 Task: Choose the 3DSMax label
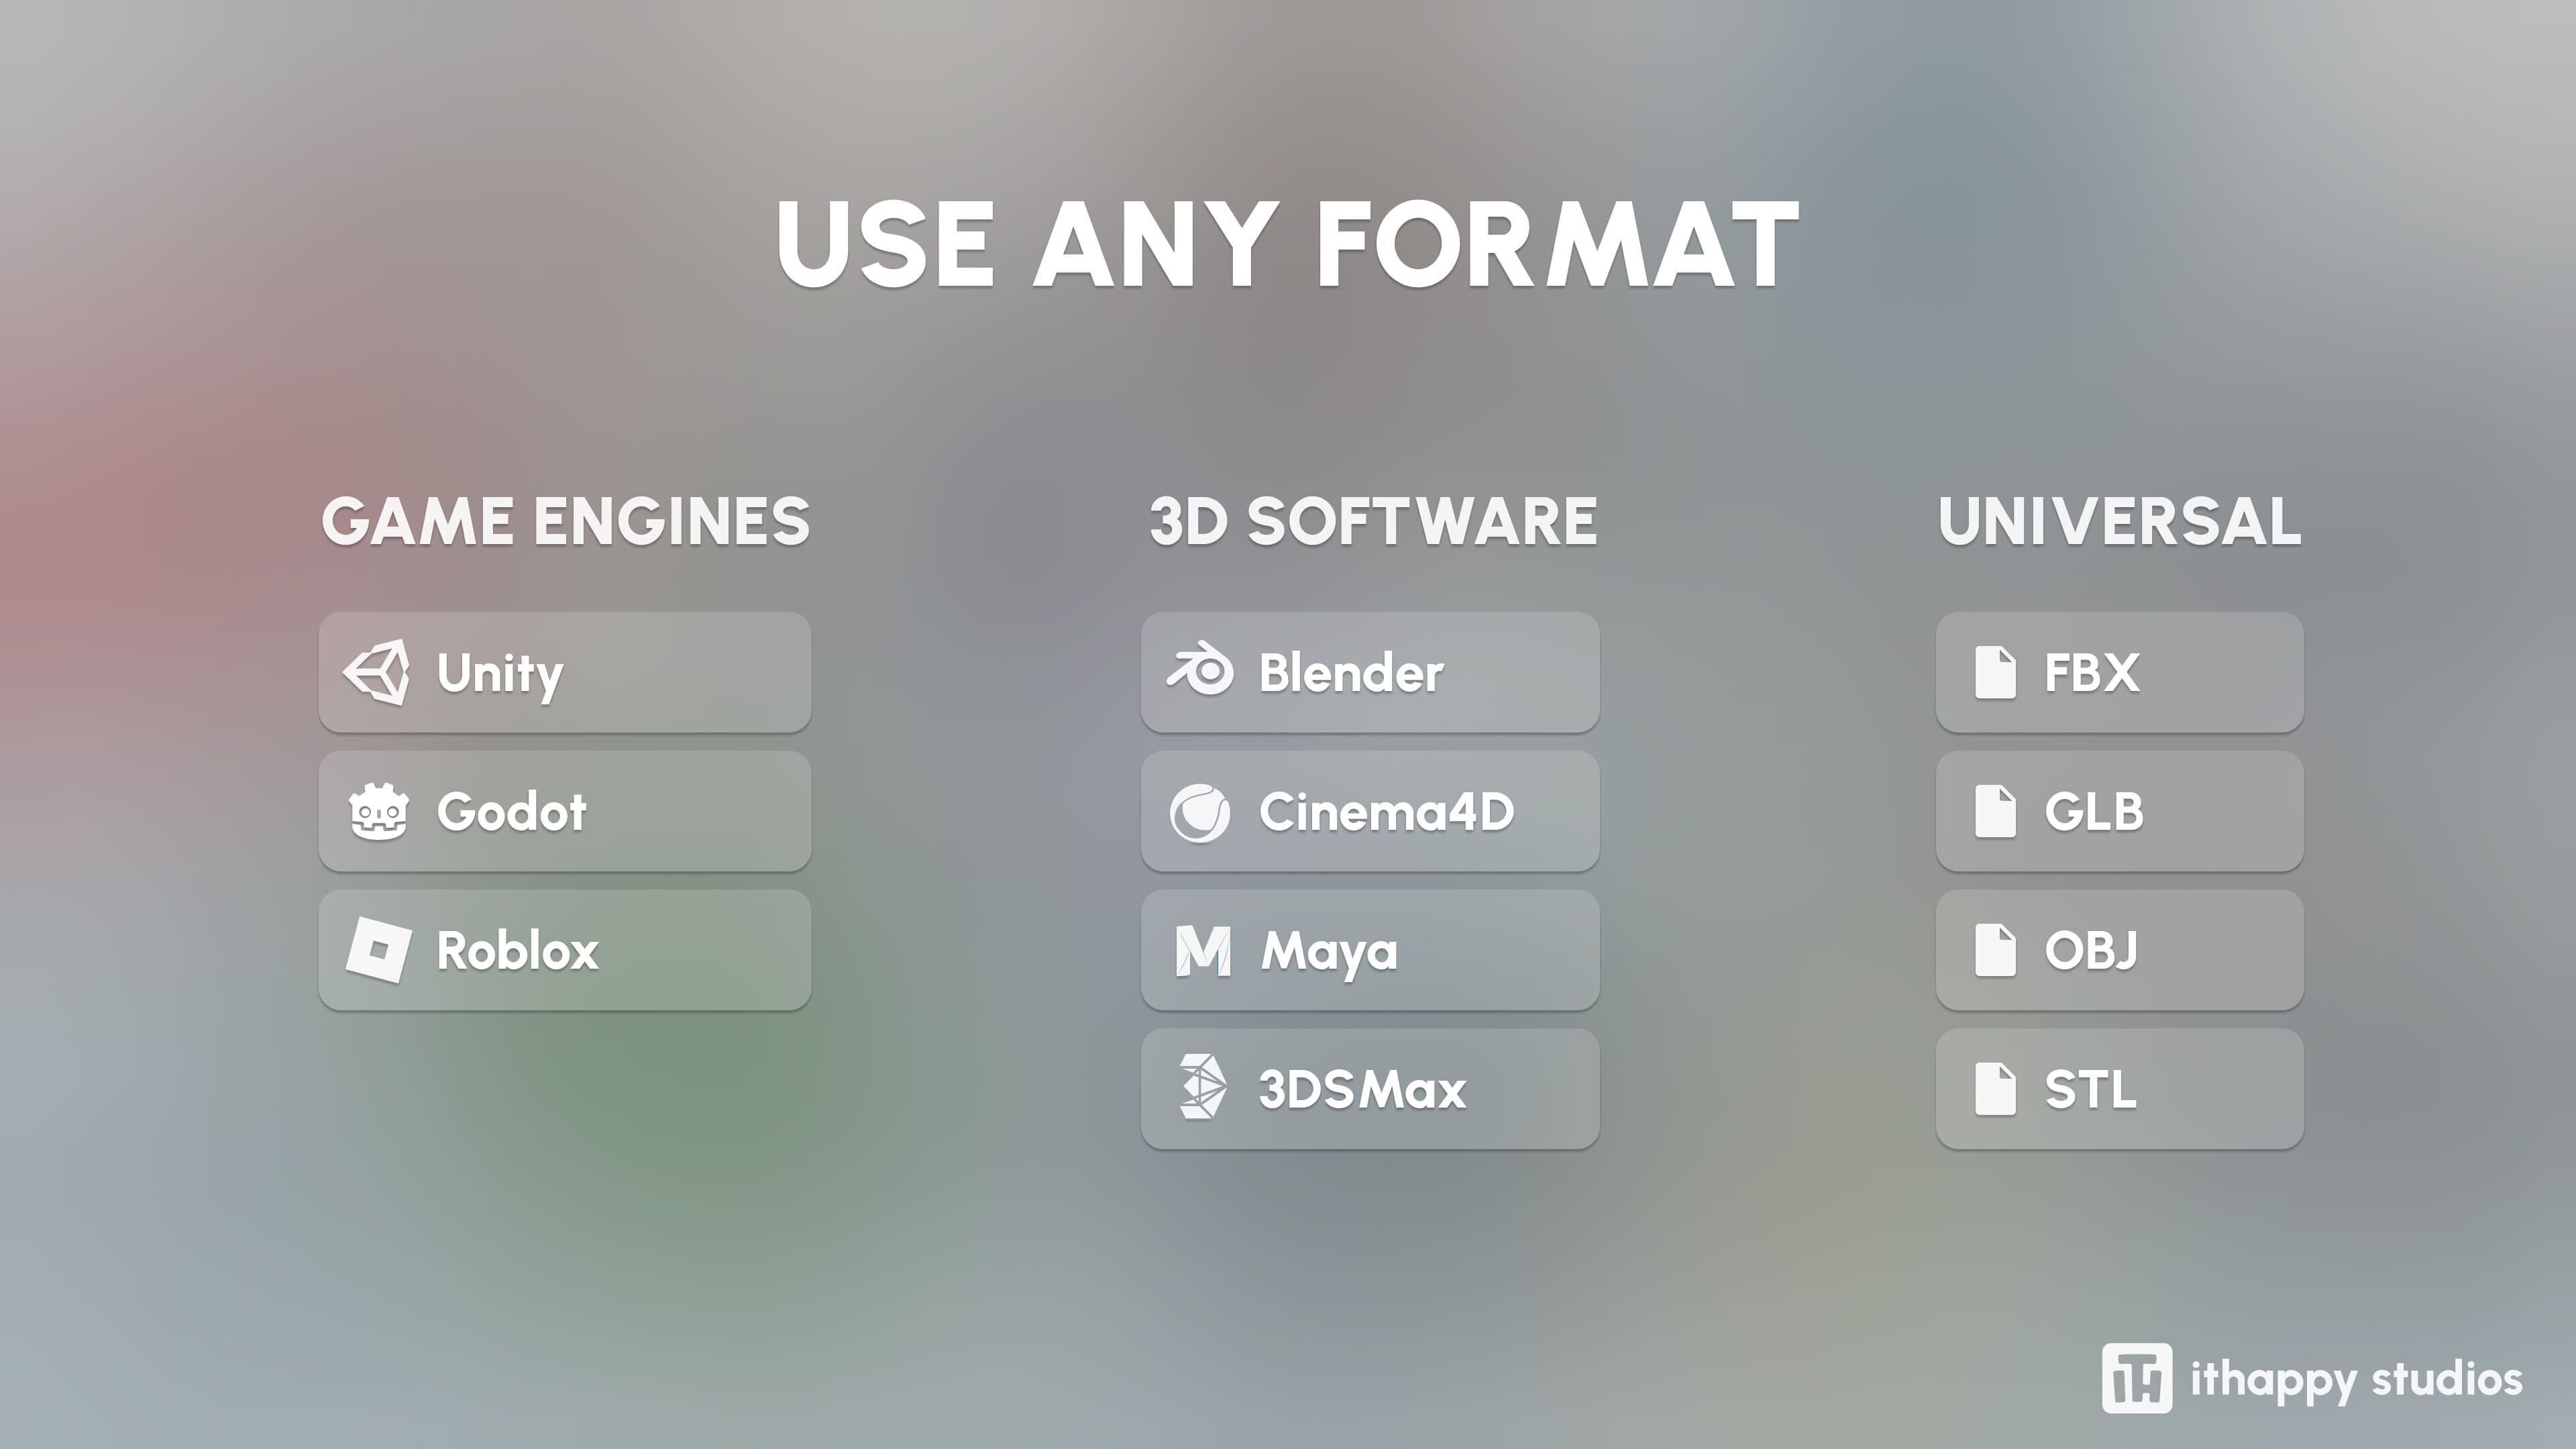tap(1362, 1089)
